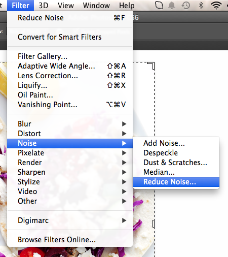The width and height of the screenshot is (228, 257).
Task: Expand the Pixelate submenu arrow
Action: [124, 153]
